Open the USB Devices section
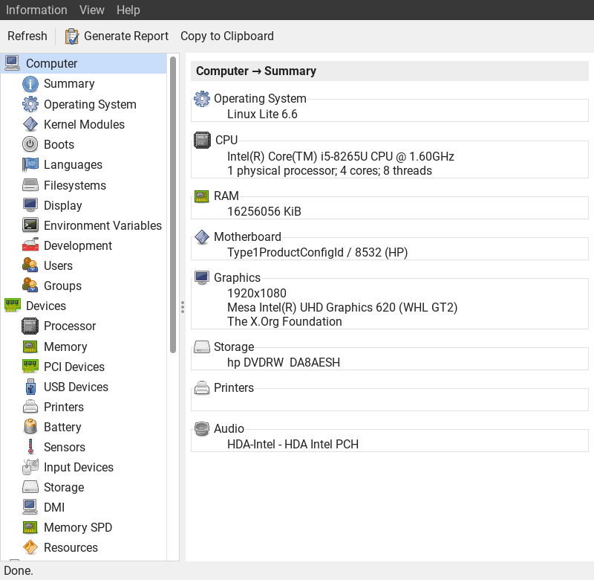This screenshot has height=580, width=594. (74, 387)
